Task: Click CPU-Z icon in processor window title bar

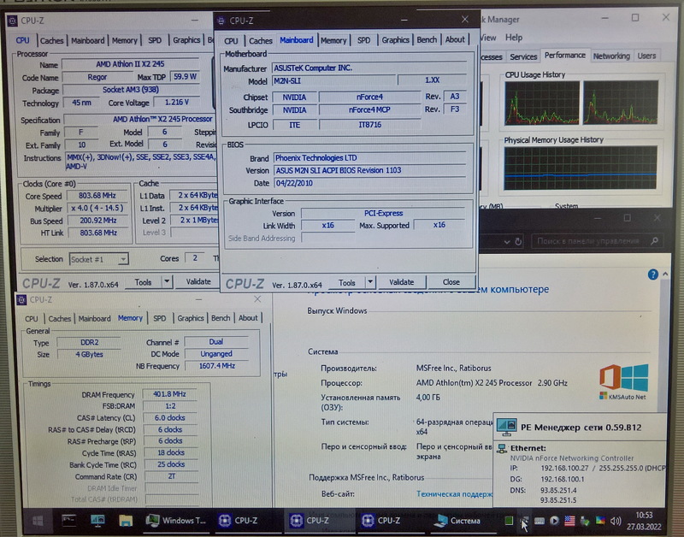Action: pyautogui.click(x=13, y=20)
